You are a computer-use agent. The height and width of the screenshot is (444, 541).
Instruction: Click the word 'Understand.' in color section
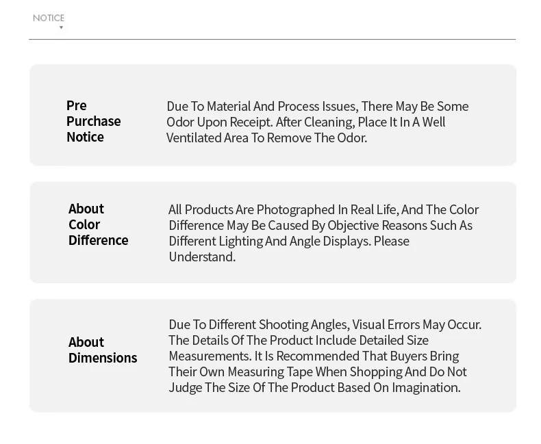[x=202, y=257]
